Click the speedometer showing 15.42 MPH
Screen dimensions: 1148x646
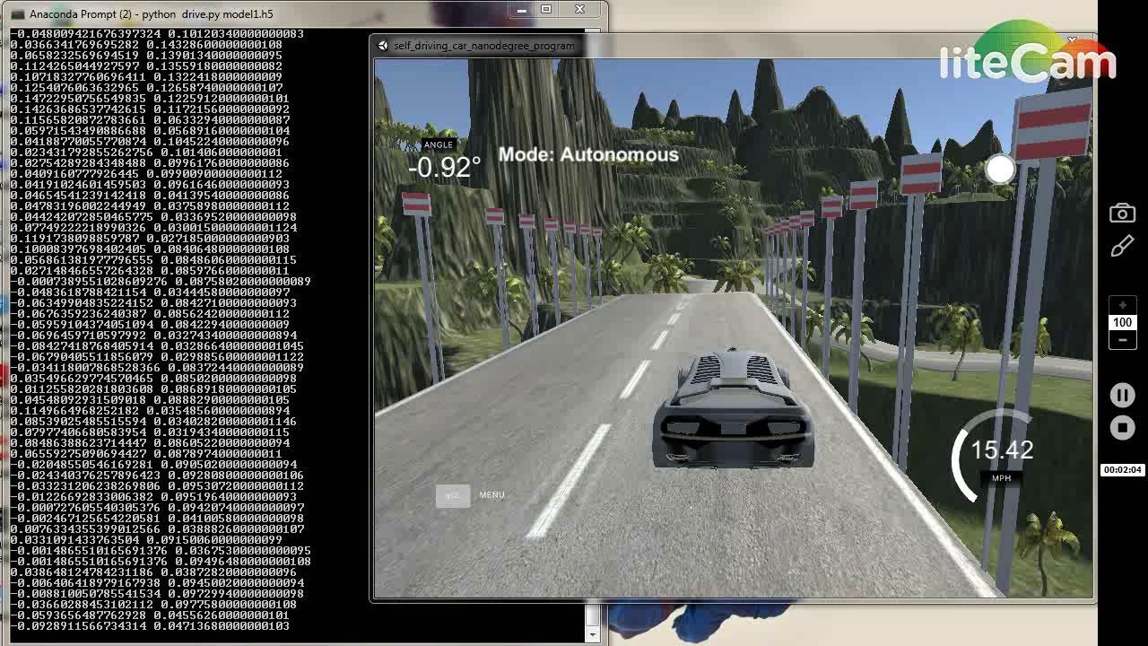(x=1000, y=453)
